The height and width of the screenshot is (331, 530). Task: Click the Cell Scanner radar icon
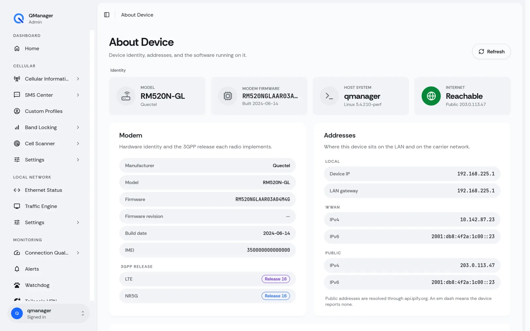click(17, 144)
